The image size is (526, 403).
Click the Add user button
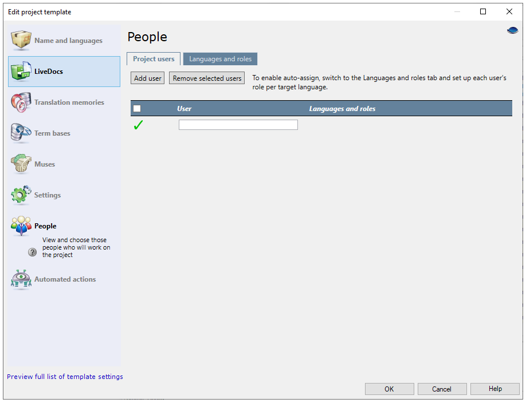coord(147,78)
